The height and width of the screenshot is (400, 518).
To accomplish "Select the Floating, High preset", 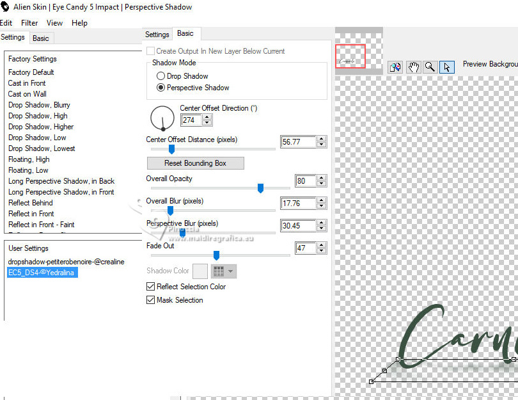I will tap(29, 159).
